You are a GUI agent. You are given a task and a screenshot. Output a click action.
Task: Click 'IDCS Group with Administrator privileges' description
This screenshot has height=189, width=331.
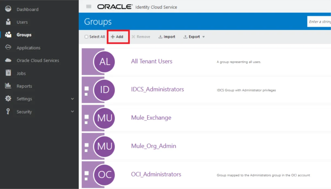(246, 90)
